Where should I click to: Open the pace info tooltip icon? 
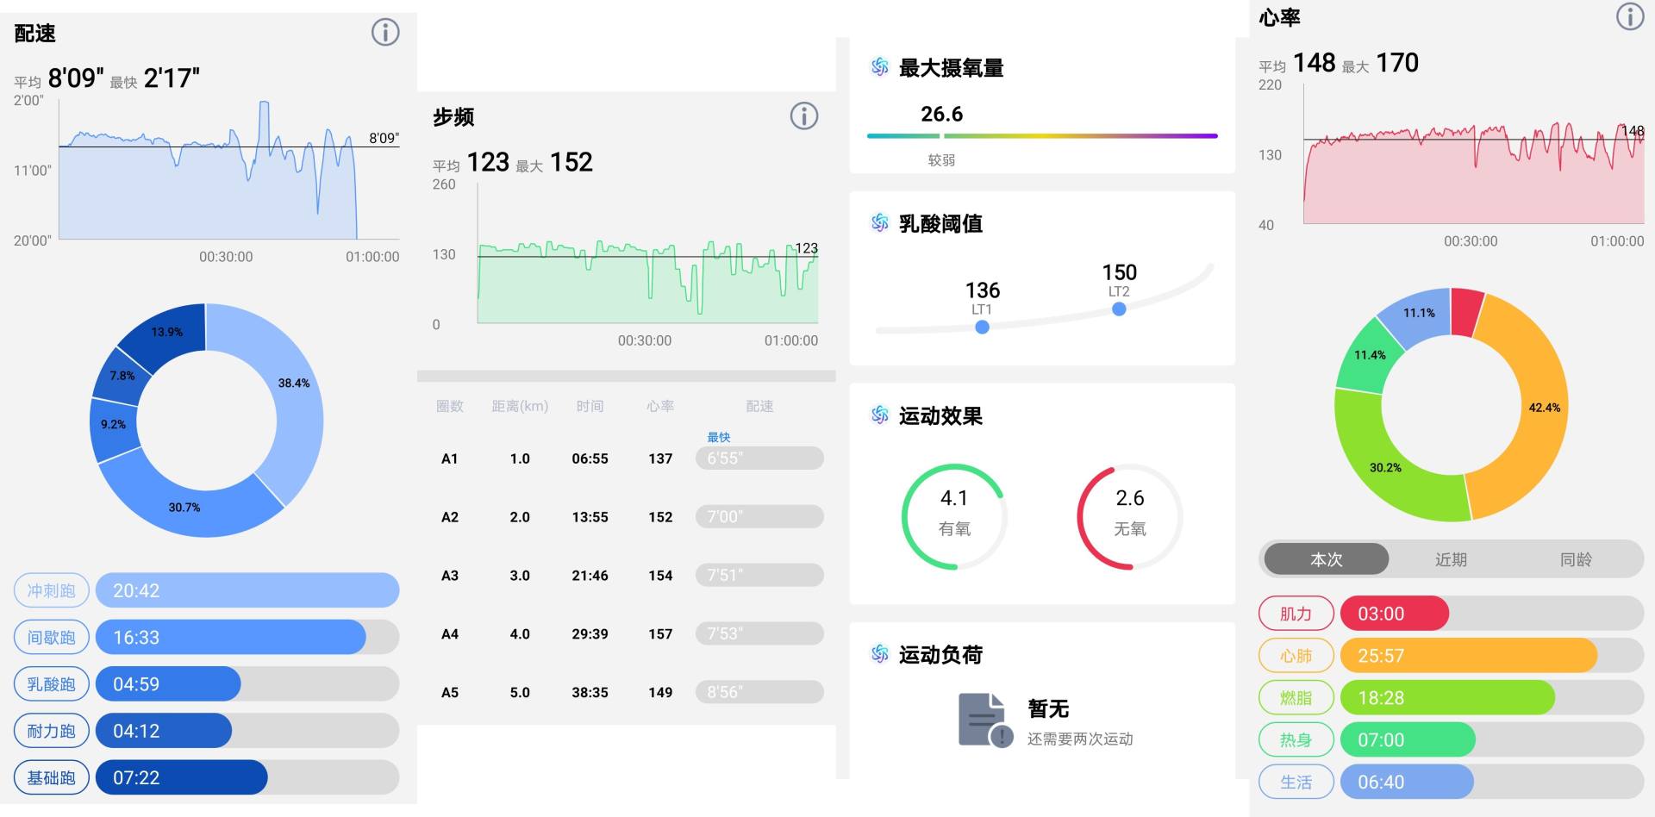pyautogui.click(x=385, y=32)
